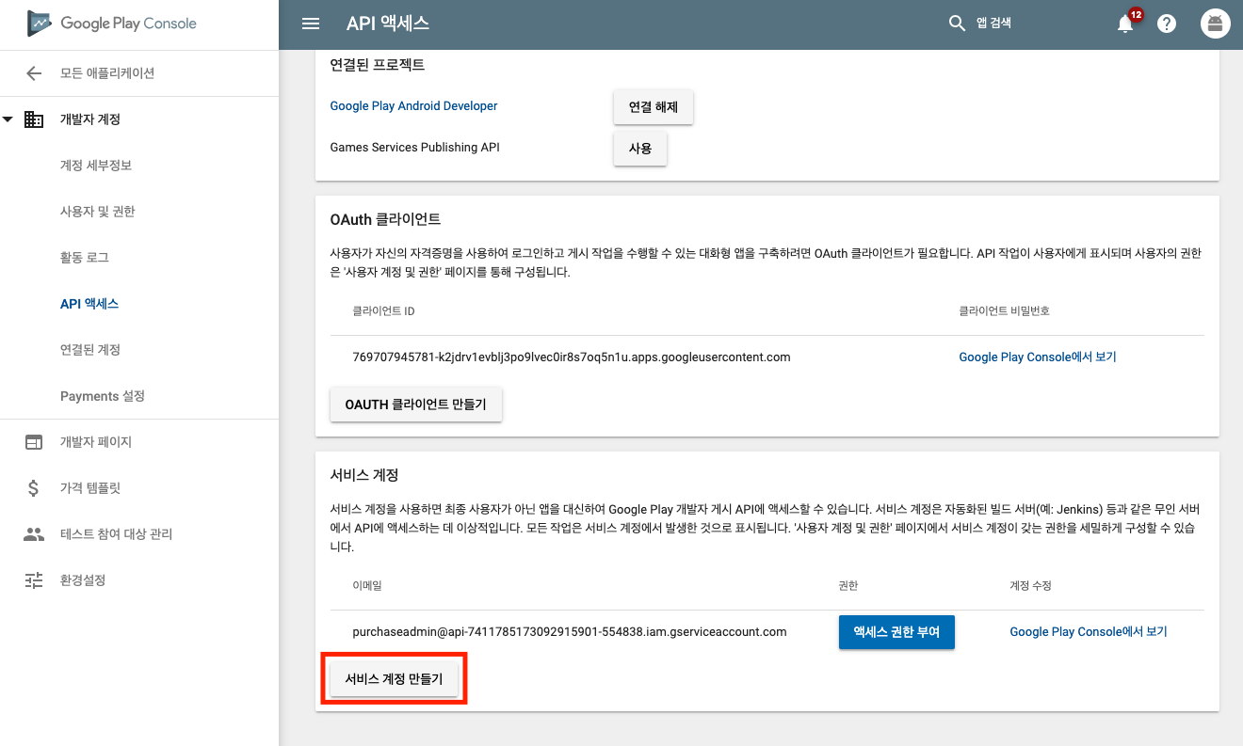Open 활동 로그 page
Image resolution: width=1243 pixels, height=746 pixels.
pyautogui.click(x=86, y=258)
